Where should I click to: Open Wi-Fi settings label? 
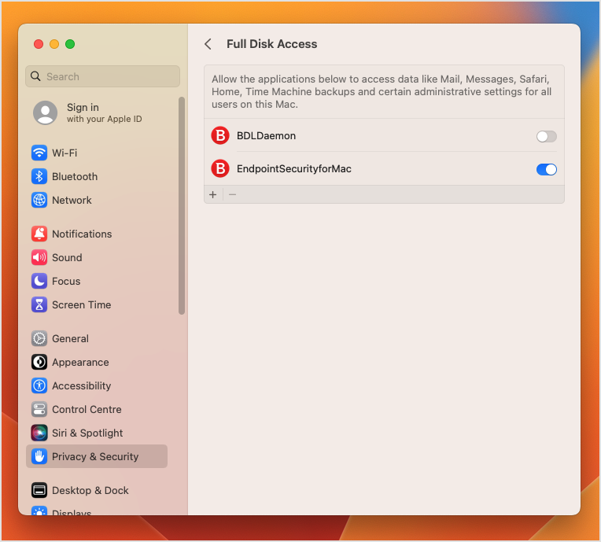65,153
